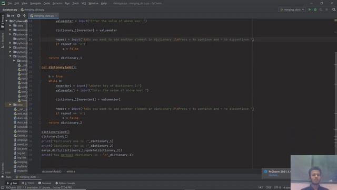Open Project view selector dropdown

pos(11,16)
